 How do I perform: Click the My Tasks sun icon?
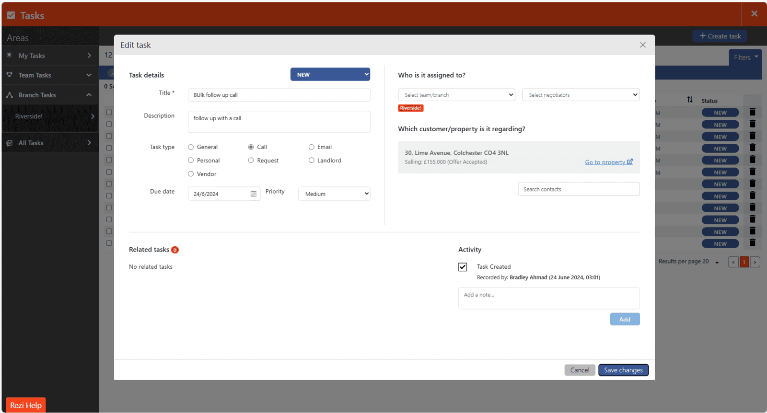pos(9,55)
